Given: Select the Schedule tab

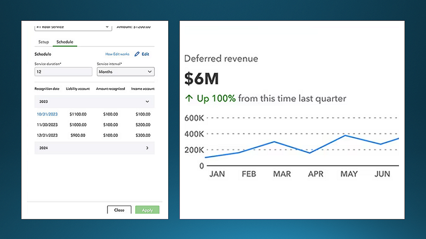Looking at the screenshot, I should click(65, 42).
